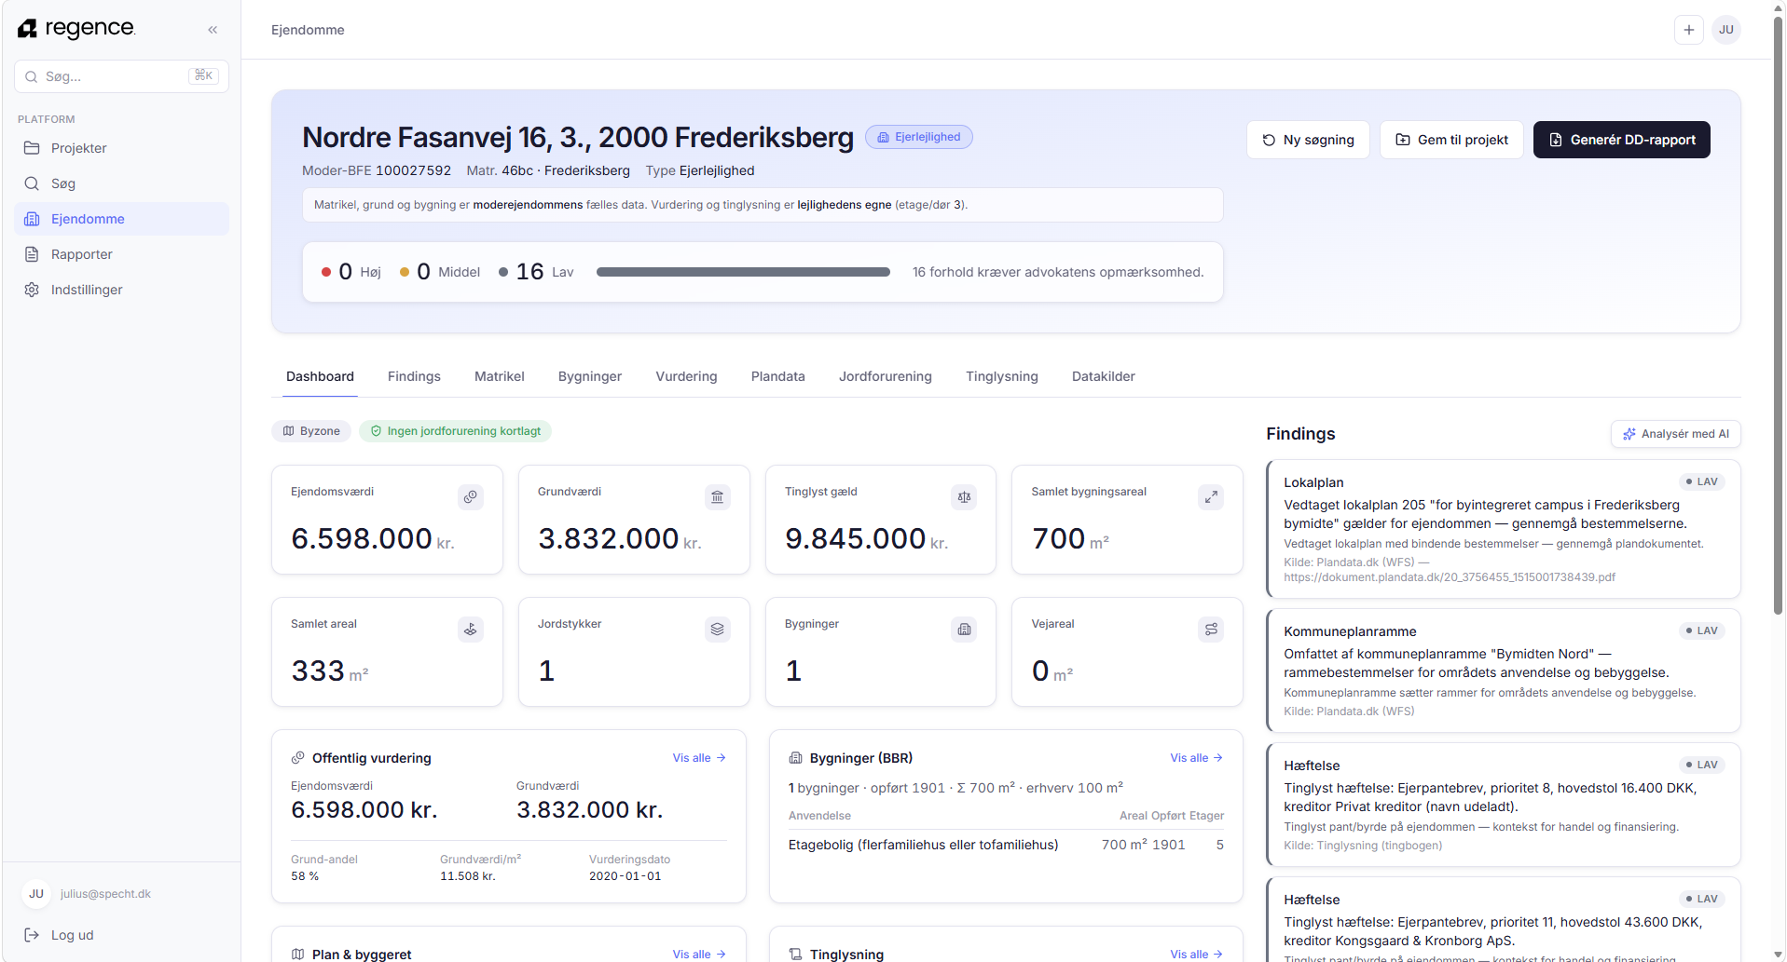
Task: Click the plus icon in the top bar
Action: 1688,30
